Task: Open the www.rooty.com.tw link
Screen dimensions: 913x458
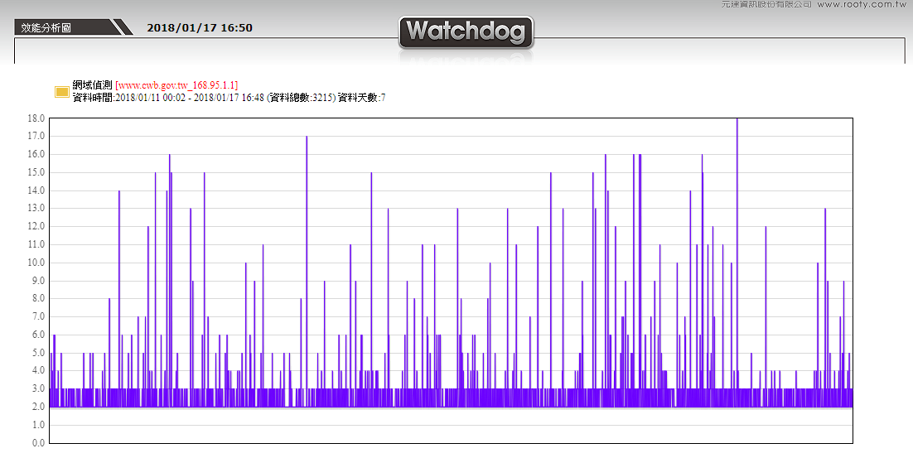Action: pyautogui.click(x=862, y=4)
